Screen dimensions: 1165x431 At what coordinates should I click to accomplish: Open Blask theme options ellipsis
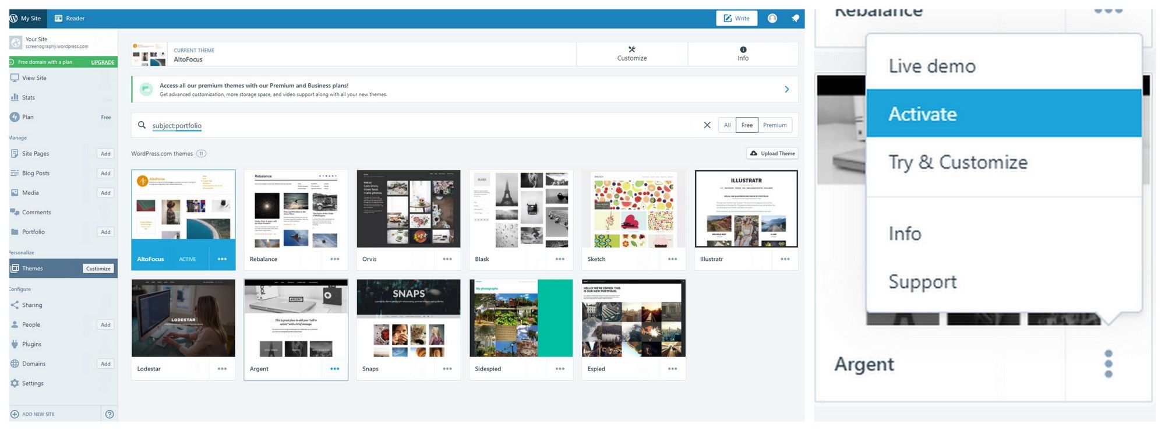coord(560,259)
